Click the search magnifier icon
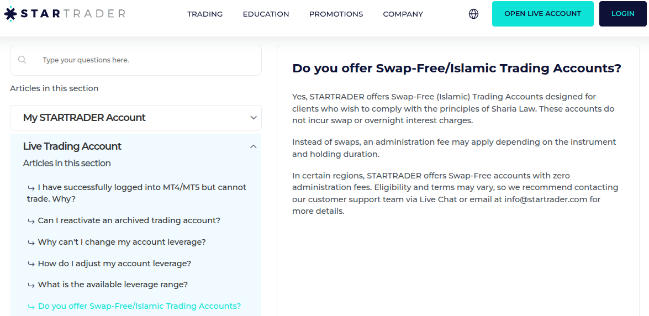 (x=22, y=60)
